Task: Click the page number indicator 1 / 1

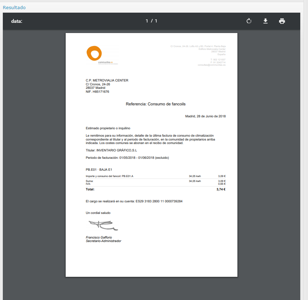Action: (x=151, y=21)
